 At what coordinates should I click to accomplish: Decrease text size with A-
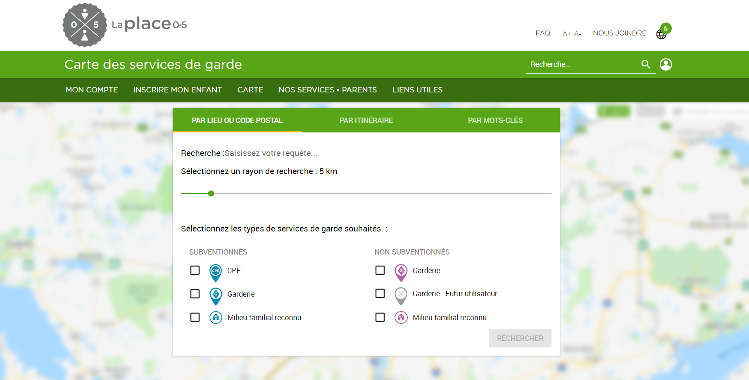[x=578, y=34]
